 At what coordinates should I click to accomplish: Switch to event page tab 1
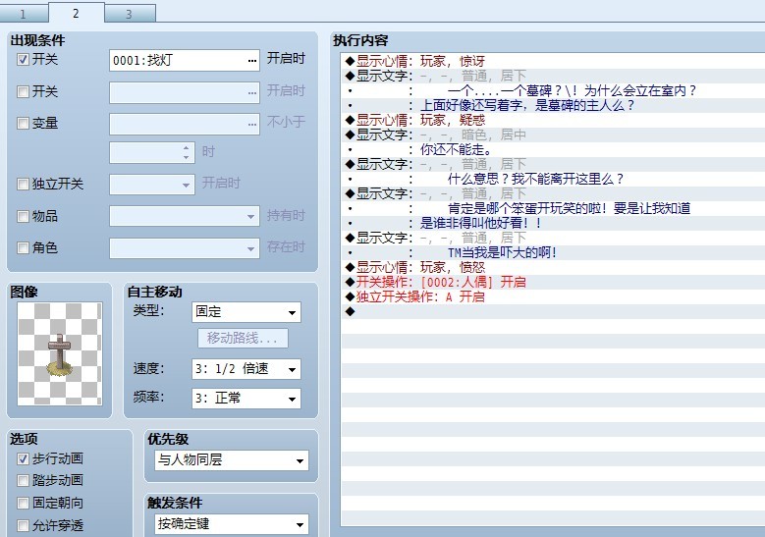24,14
